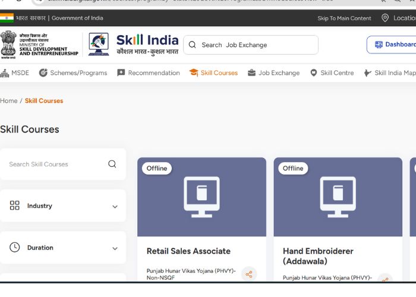Click the Location text in top bar
The width and height of the screenshot is (416, 297).
[405, 18]
